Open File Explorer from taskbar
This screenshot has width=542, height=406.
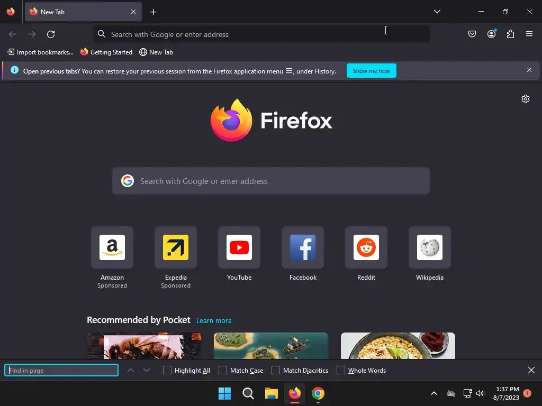point(272,393)
